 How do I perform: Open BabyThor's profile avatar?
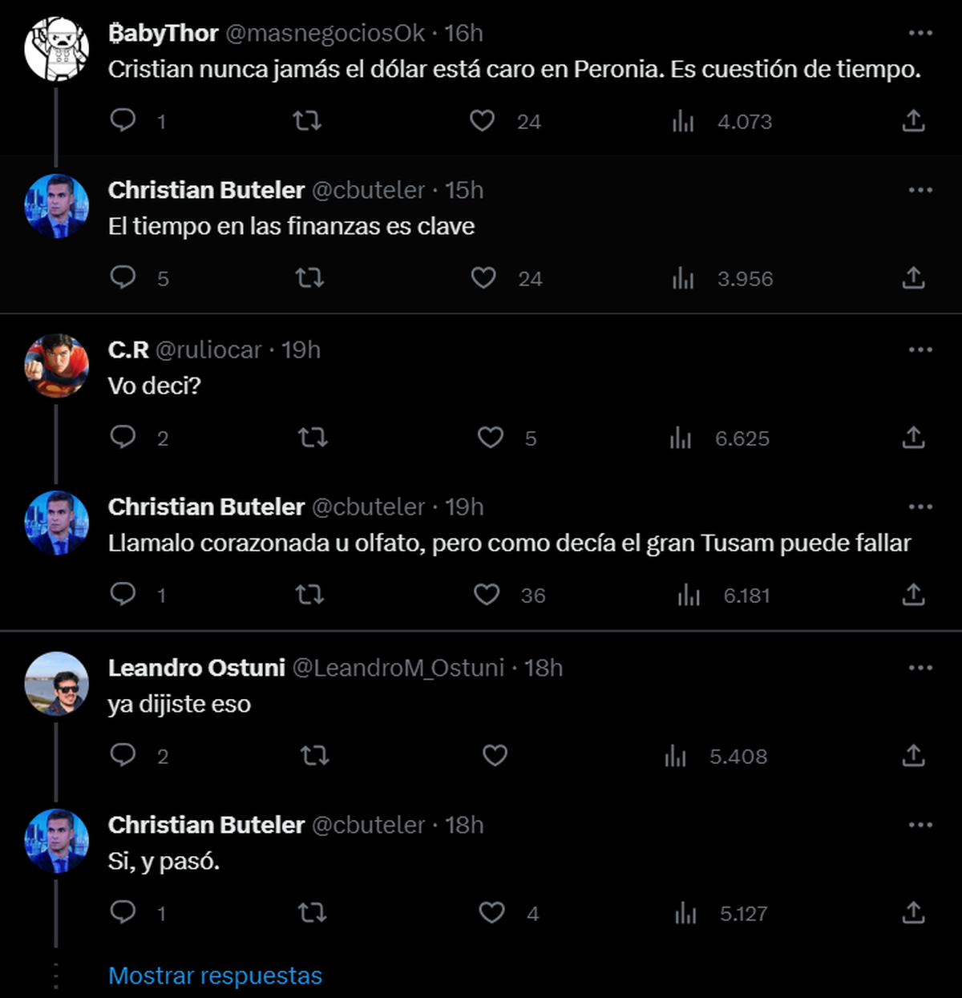click(56, 48)
